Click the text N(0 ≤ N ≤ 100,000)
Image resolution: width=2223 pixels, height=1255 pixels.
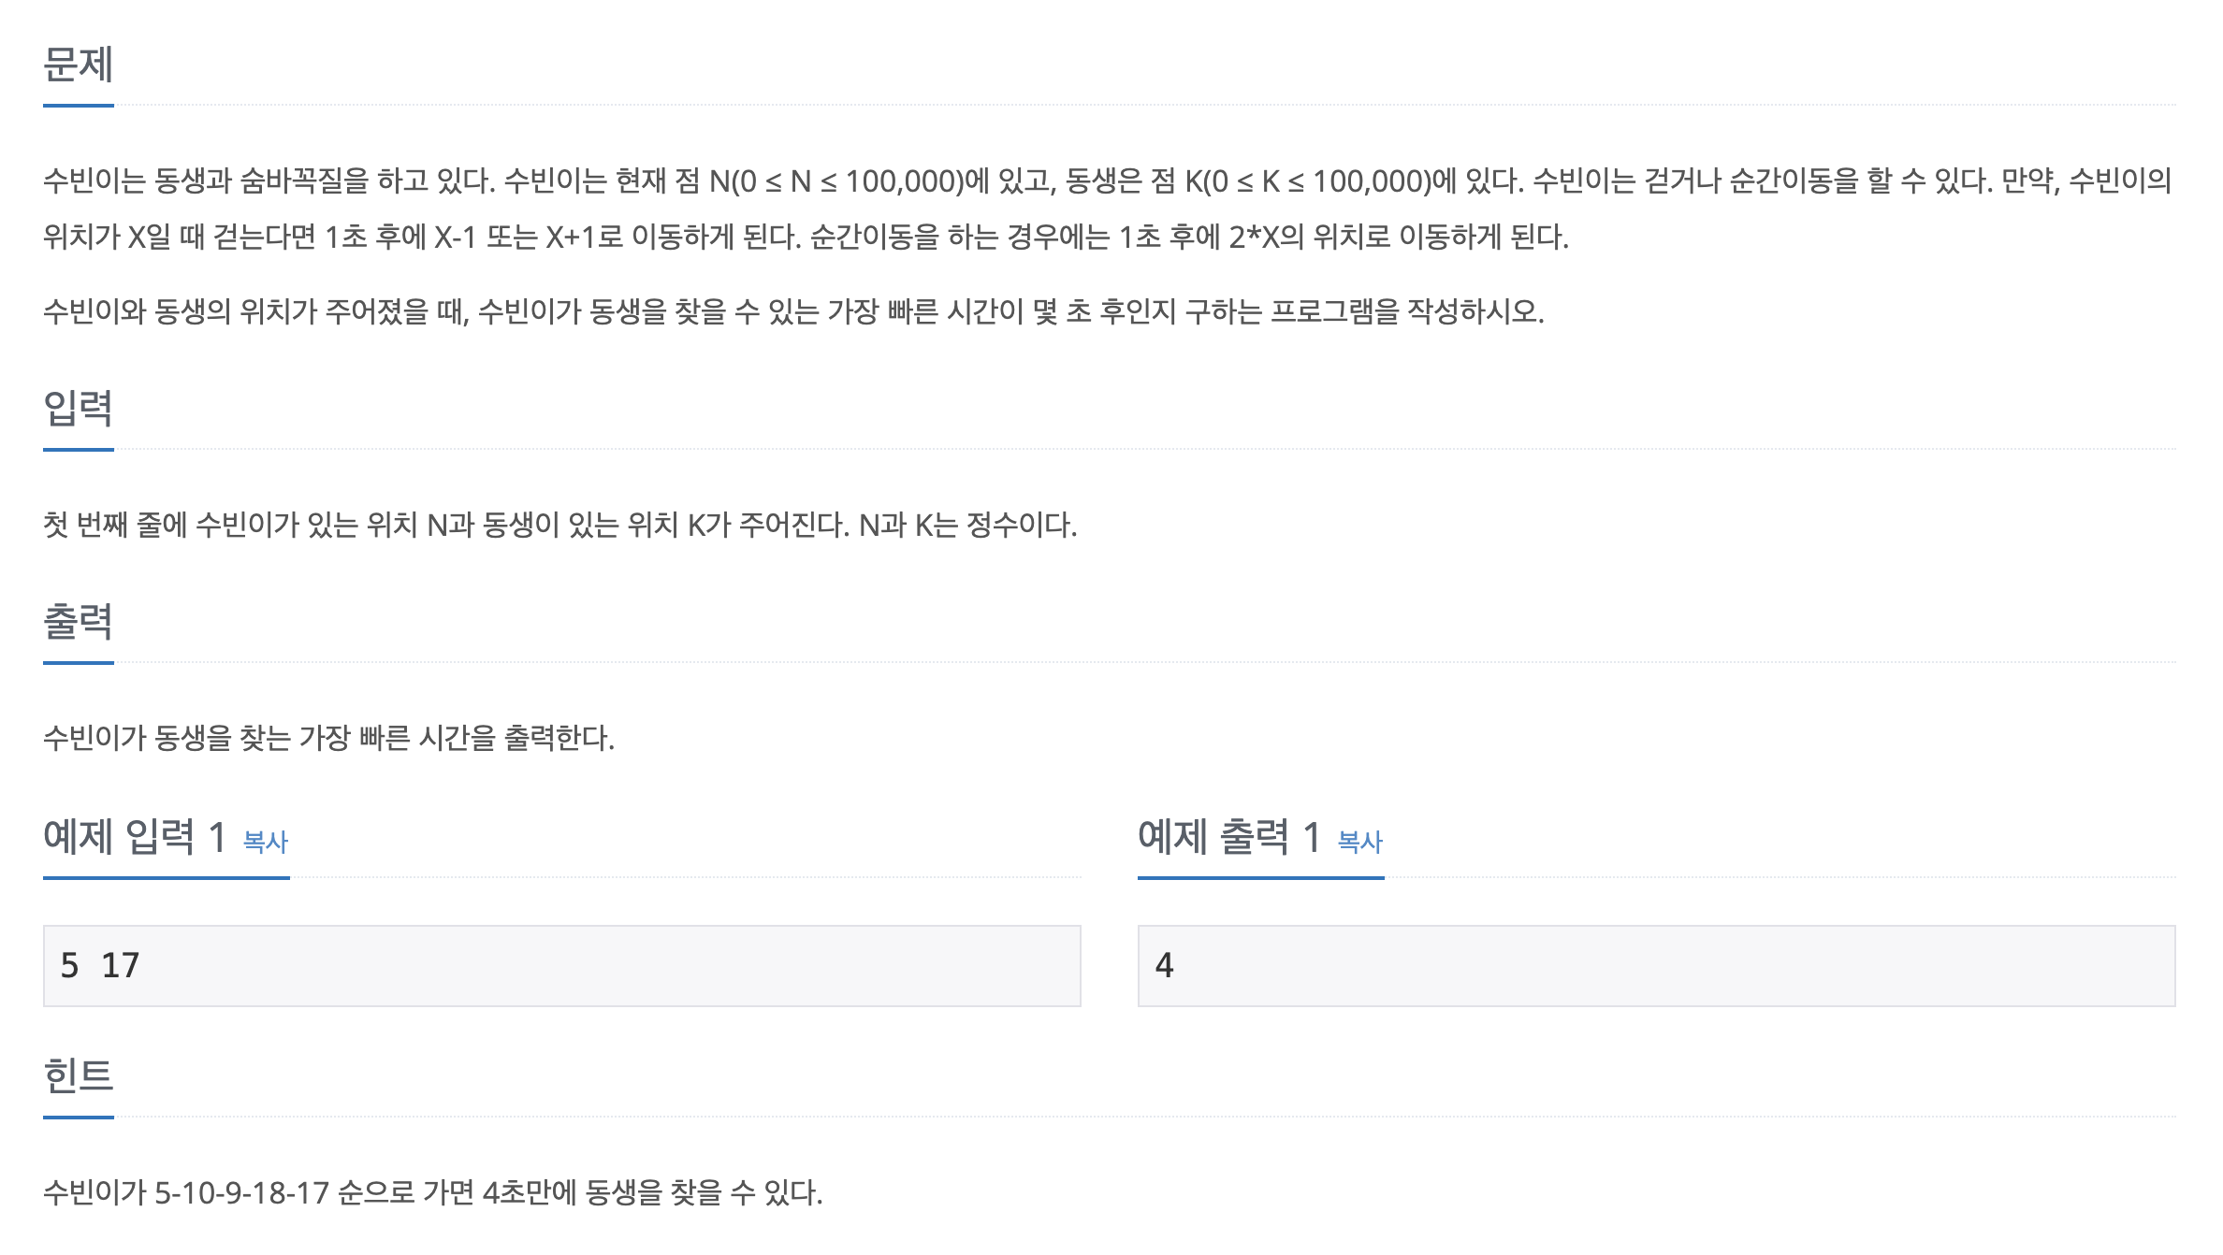(836, 180)
